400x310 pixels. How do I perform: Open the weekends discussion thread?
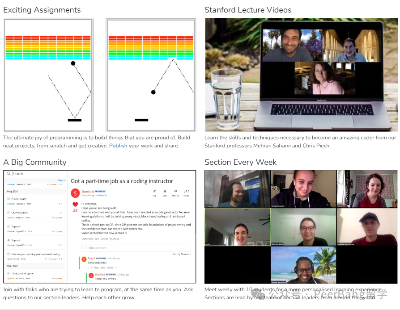click(x=34, y=256)
